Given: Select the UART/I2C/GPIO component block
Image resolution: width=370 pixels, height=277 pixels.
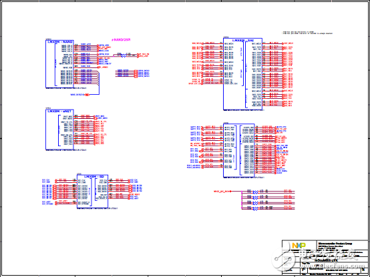Looking at the screenshot, I should pos(239,150).
